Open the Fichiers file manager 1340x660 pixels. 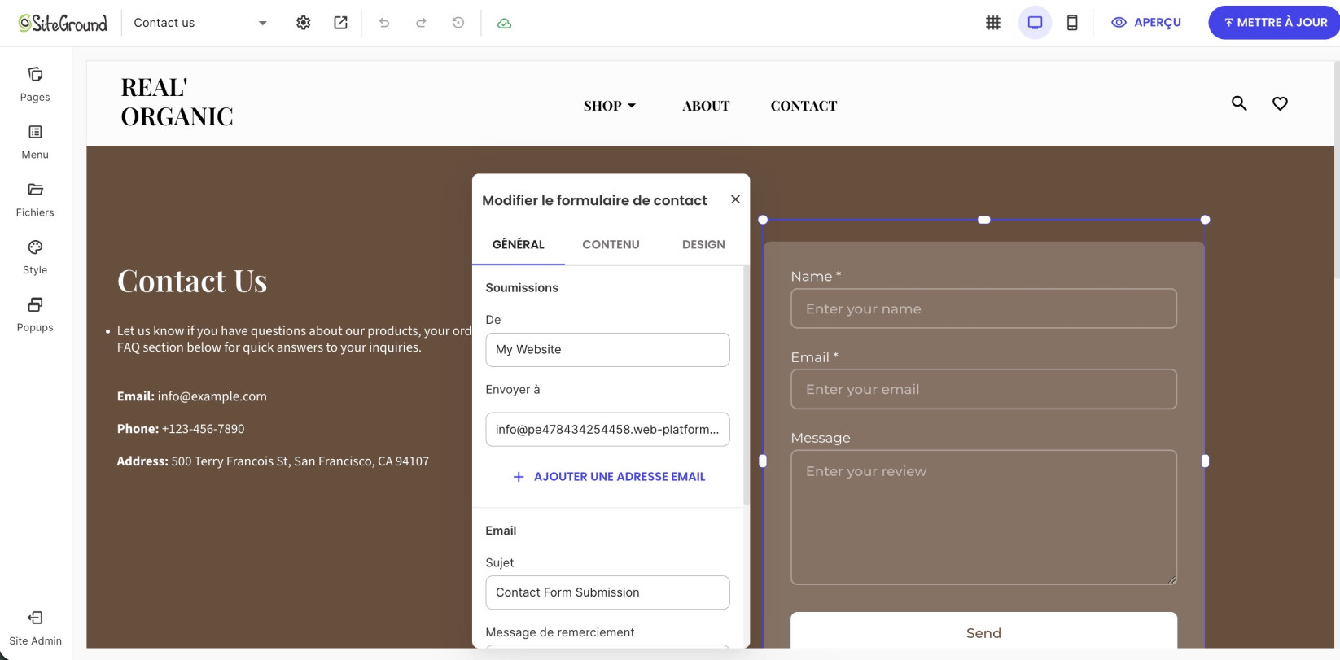tap(35, 199)
